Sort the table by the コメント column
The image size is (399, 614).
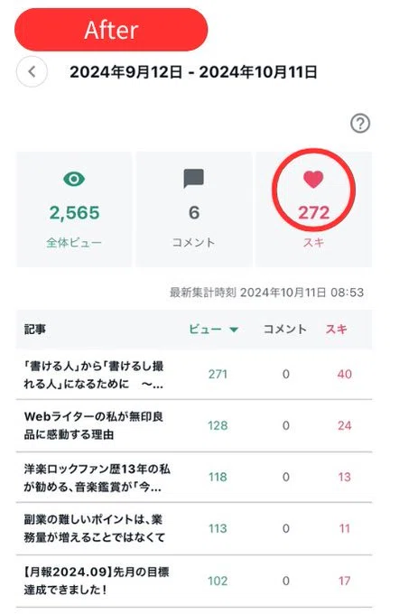(x=284, y=329)
